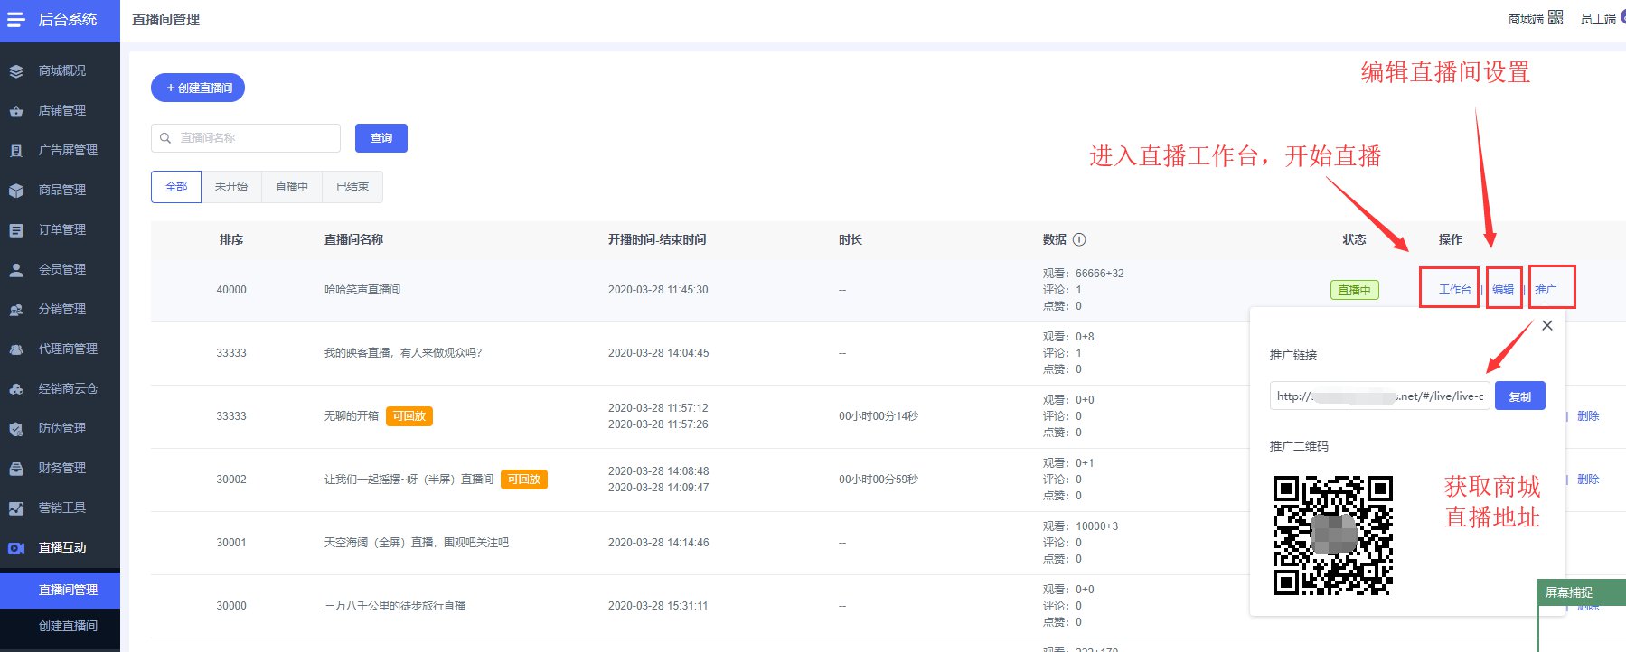The image size is (1626, 652).
Task: Click the 经销商云仓 cloud icon
Action: tap(16, 388)
